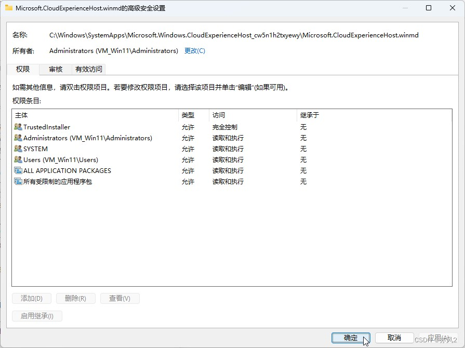Click the TrustedInstaller user group icon
Image resolution: width=465 pixels, height=348 pixels.
pos(18,127)
